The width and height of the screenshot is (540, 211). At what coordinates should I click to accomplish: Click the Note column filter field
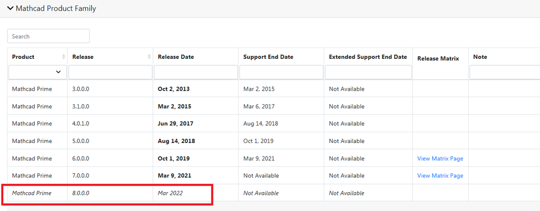[505, 72]
